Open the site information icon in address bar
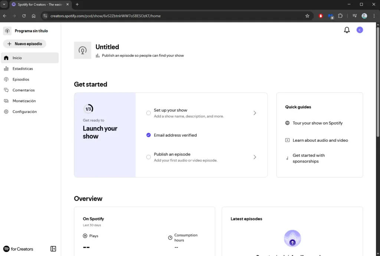 tap(45, 16)
